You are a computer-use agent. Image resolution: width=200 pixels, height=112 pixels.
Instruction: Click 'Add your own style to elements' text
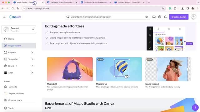65,32
